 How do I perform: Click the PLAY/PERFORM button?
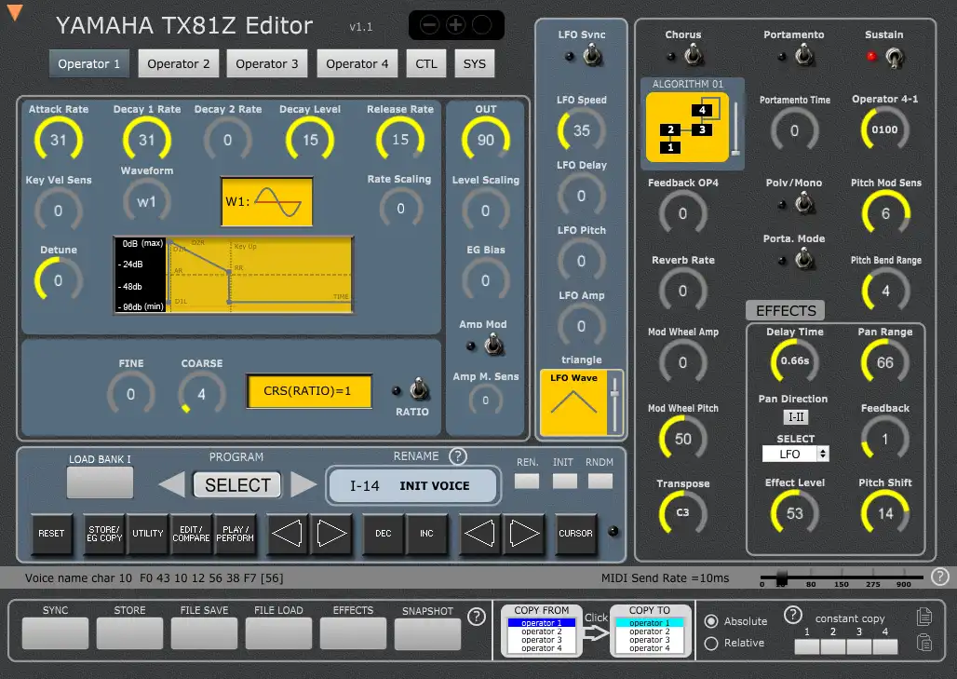click(235, 534)
